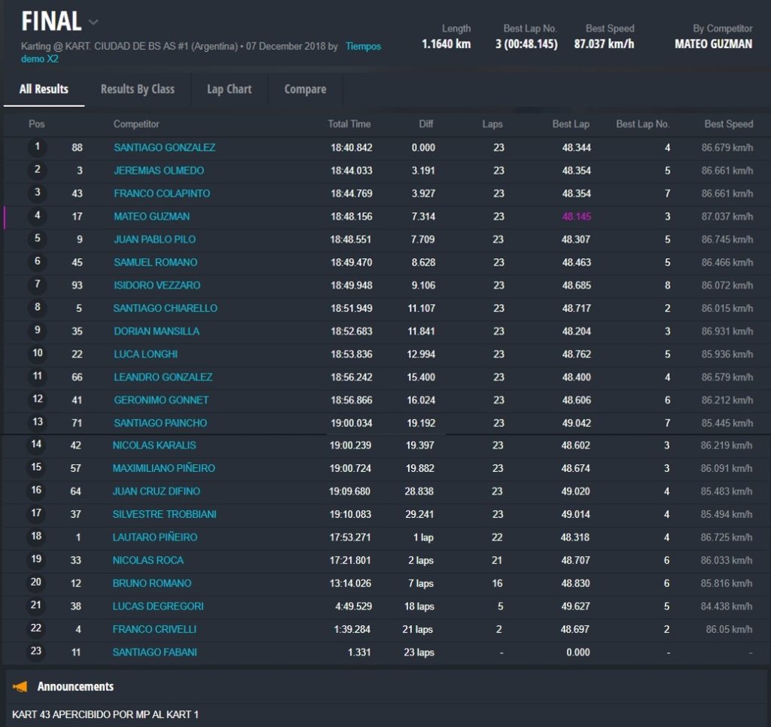Click the purple best lap time 48.145

pos(576,217)
